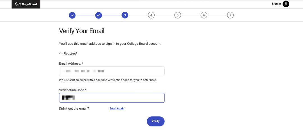This screenshot has width=303, height=139.
Task: Click the one-time verification code helper text
Action: click(107, 80)
